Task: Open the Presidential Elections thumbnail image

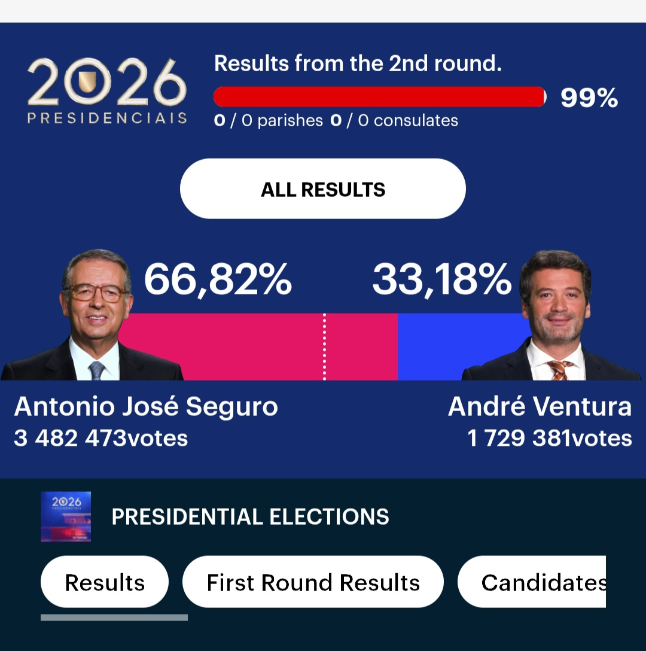Action: point(66,516)
